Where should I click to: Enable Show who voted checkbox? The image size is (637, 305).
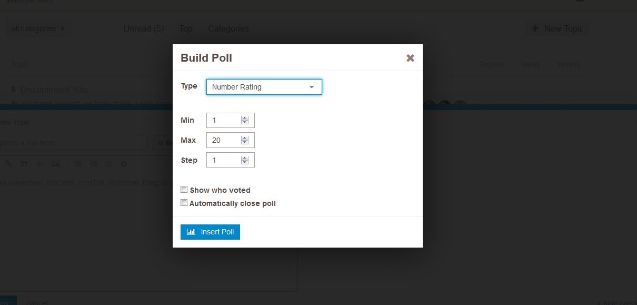point(184,190)
